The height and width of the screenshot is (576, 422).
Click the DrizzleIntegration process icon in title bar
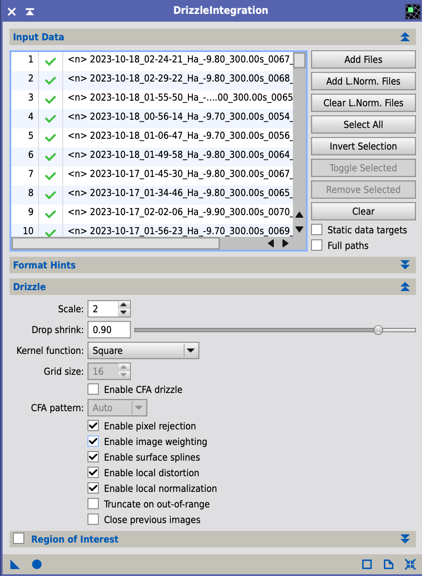pyautogui.click(x=412, y=11)
